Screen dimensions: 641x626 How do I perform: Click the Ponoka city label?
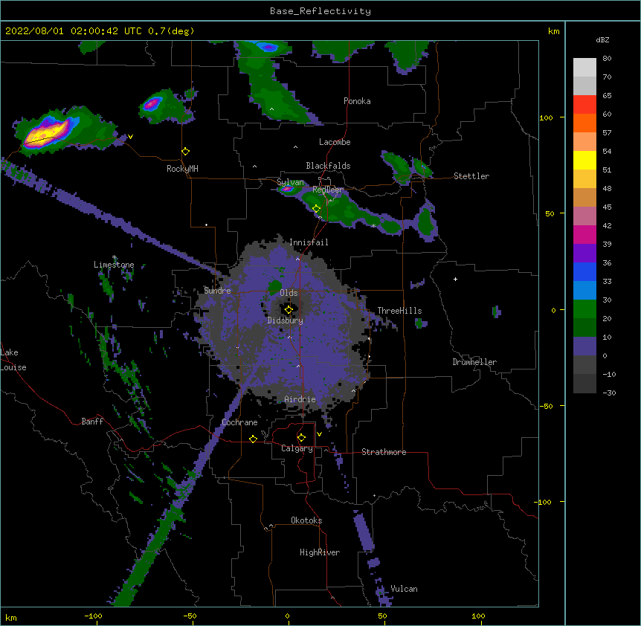(x=357, y=101)
